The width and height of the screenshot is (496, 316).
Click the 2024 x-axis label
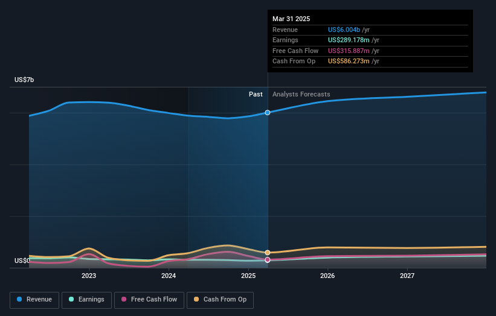pyautogui.click(x=169, y=276)
